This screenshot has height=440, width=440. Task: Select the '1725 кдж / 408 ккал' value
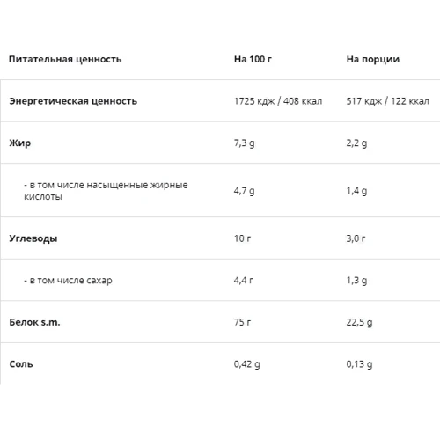(x=278, y=101)
